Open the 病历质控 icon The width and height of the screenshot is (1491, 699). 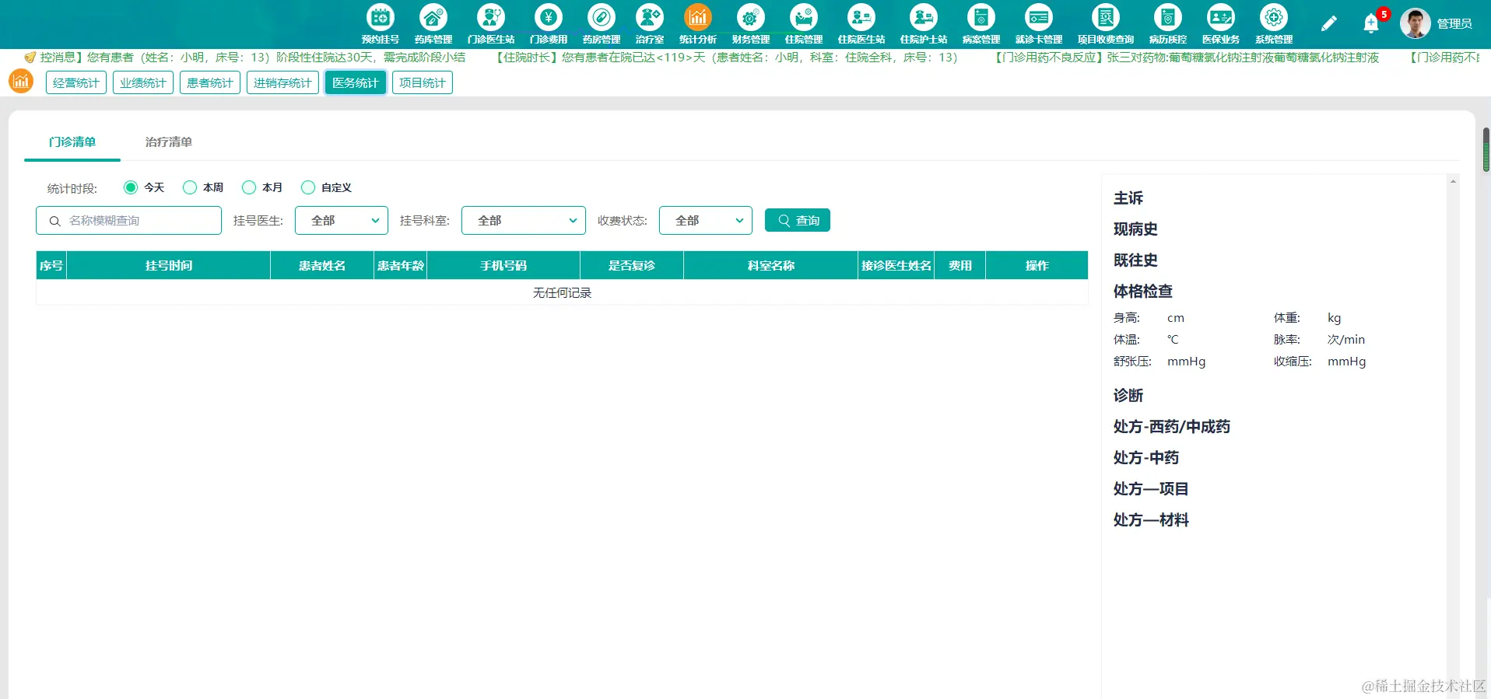(1167, 17)
